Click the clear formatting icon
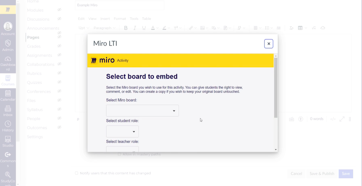The image size is (362, 186). [292, 28]
